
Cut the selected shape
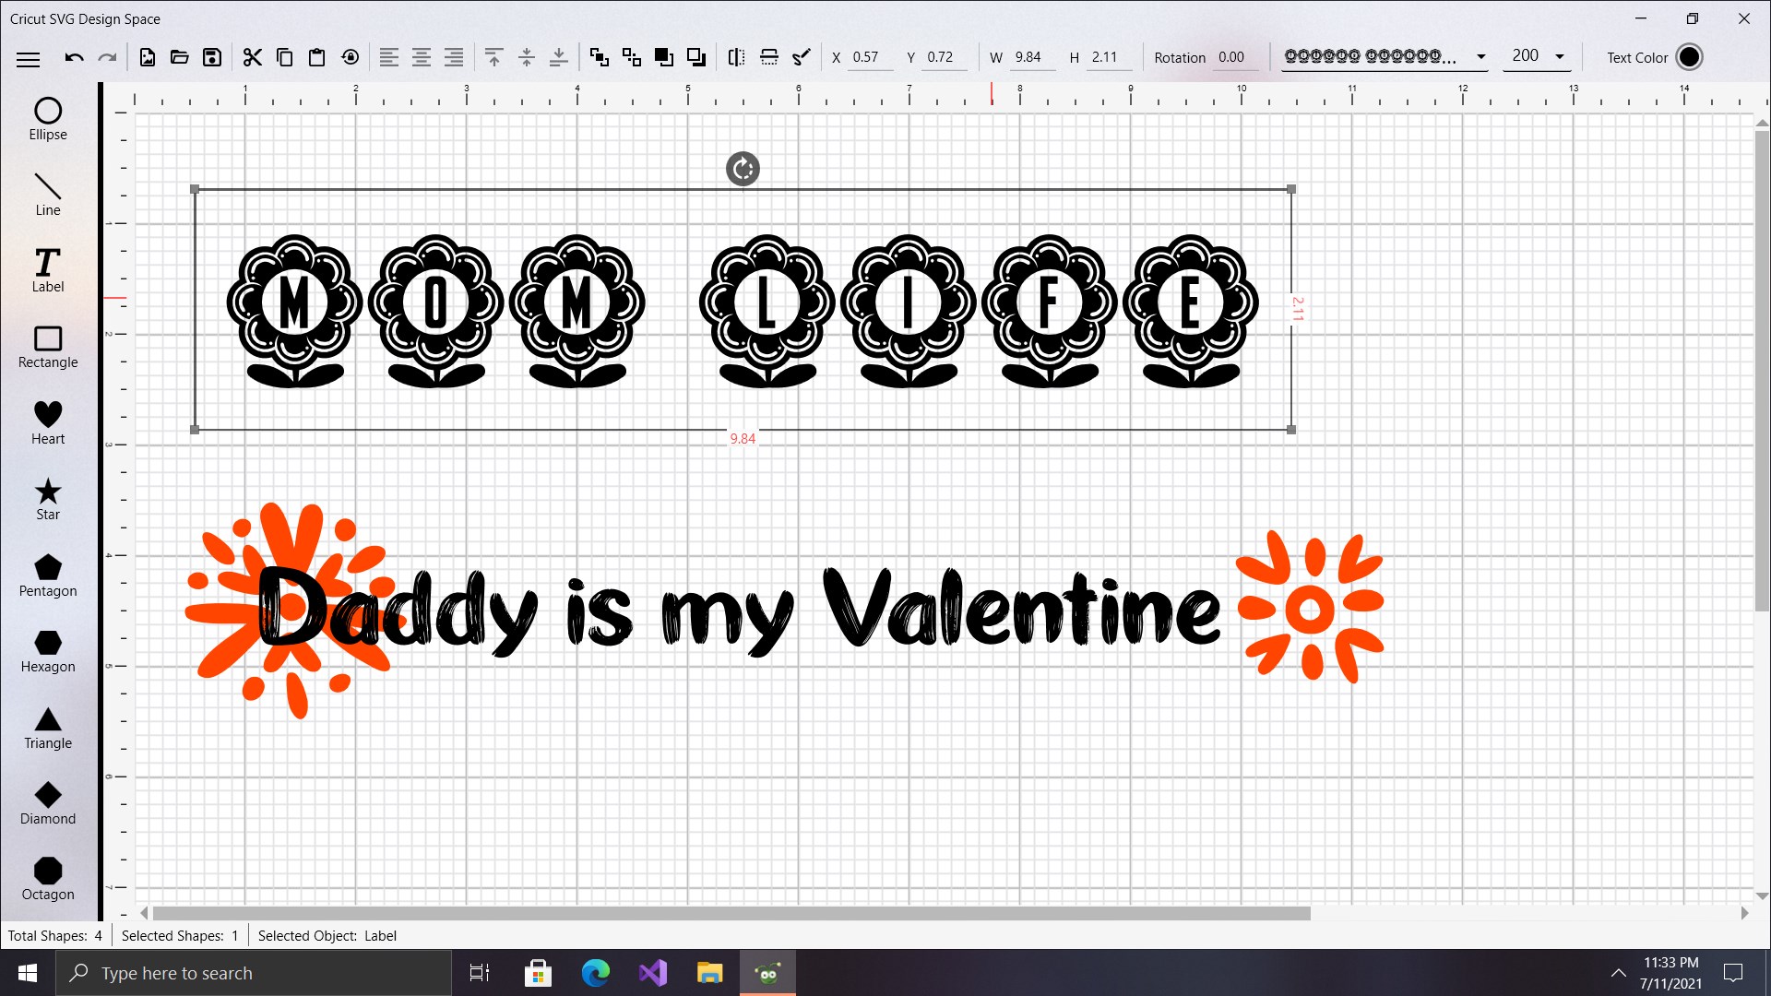(x=252, y=57)
